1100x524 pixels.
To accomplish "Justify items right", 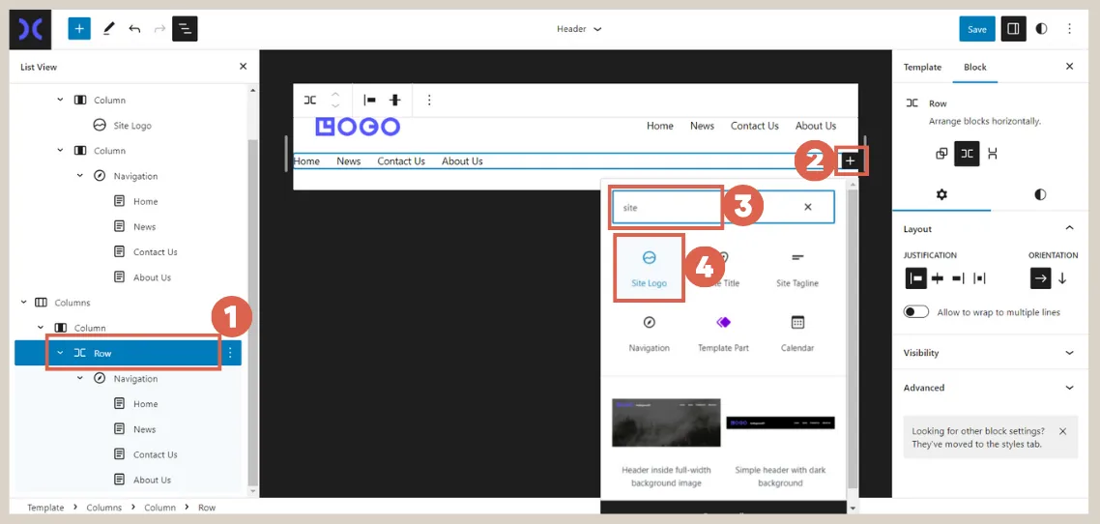I will pos(958,278).
